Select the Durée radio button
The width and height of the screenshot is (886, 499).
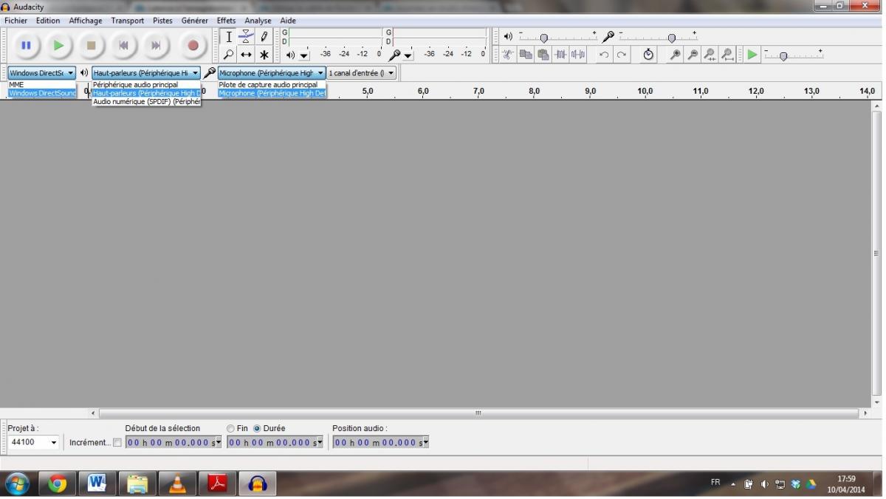point(257,429)
